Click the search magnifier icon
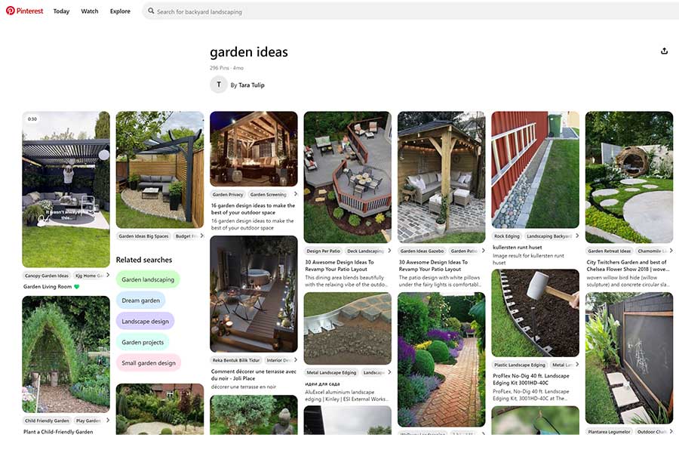The height and width of the screenshot is (453, 679). (x=150, y=11)
